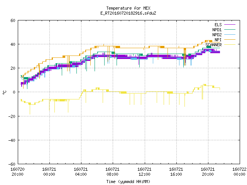Click the y-axis label -40
This screenshot has width=247, height=185.
tap(12, 140)
